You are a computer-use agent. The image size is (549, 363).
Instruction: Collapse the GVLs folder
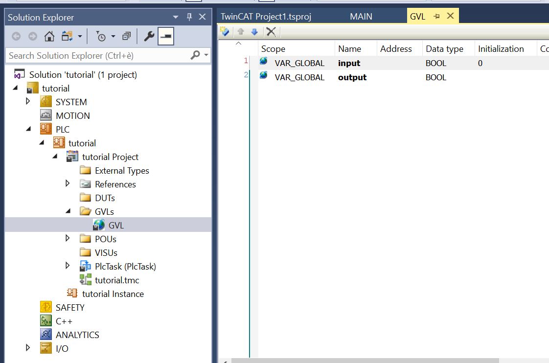[x=69, y=211]
